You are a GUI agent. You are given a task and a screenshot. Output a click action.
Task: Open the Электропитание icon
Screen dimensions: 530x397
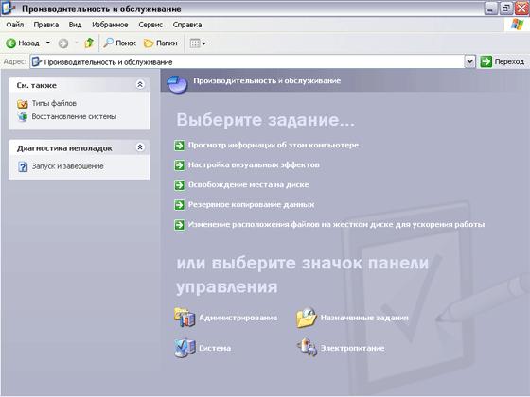click(307, 348)
